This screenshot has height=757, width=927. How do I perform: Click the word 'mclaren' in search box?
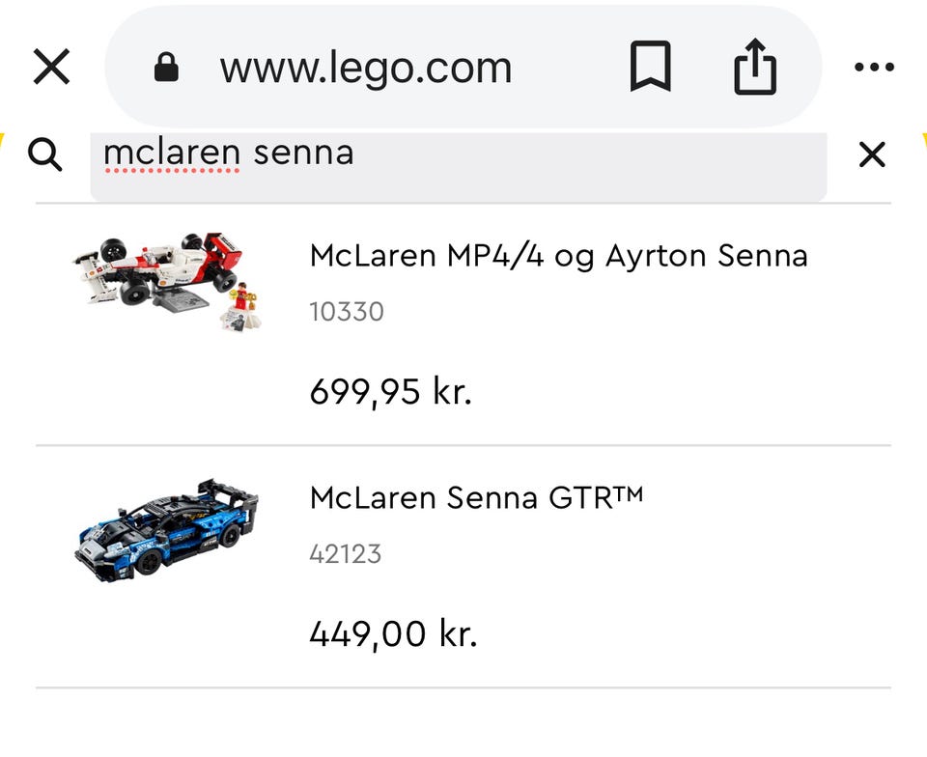pos(171,153)
